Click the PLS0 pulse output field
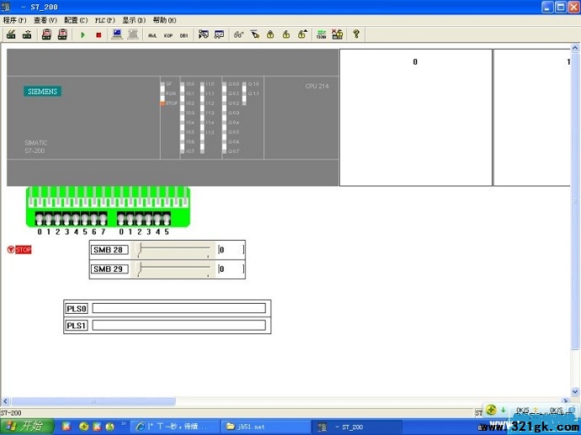 pos(179,308)
